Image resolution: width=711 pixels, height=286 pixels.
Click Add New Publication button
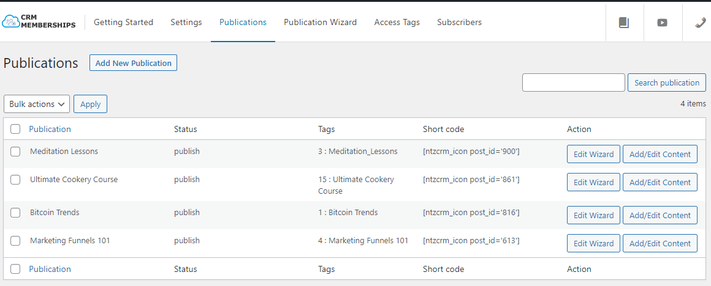click(134, 64)
